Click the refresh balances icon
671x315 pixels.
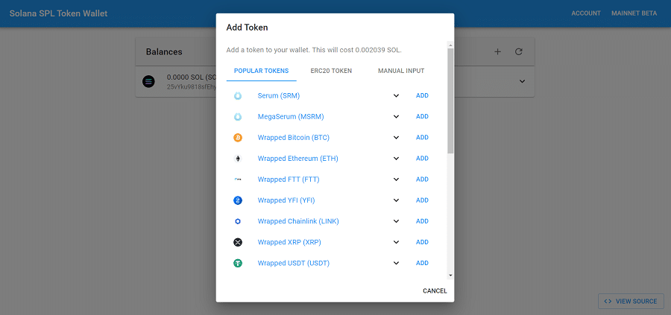[519, 52]
